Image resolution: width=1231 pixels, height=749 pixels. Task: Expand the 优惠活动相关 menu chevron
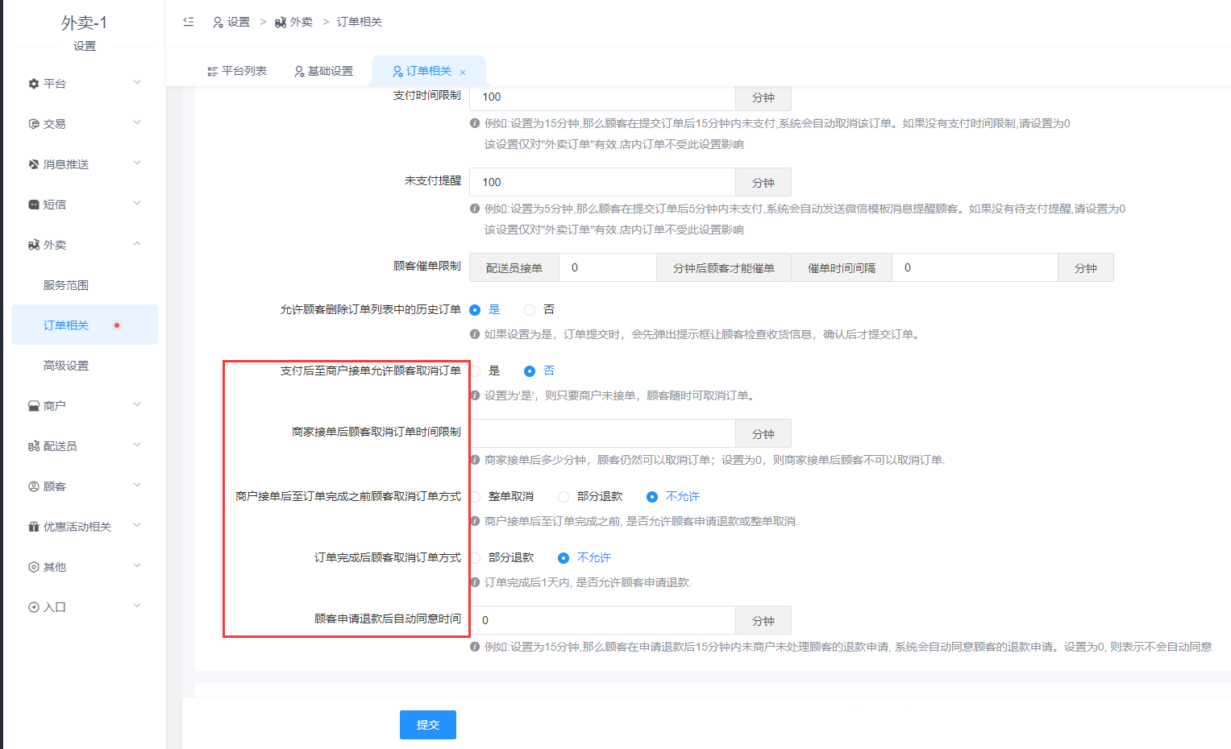137,525
